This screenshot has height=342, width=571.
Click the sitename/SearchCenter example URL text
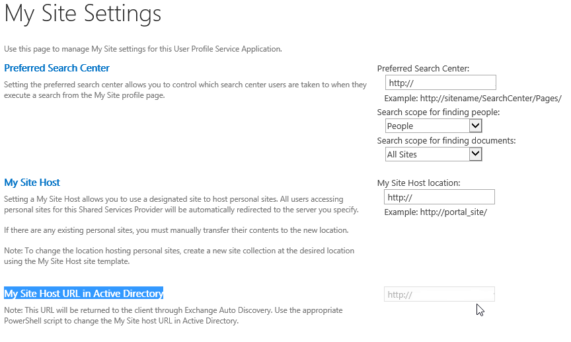(473, 98)
